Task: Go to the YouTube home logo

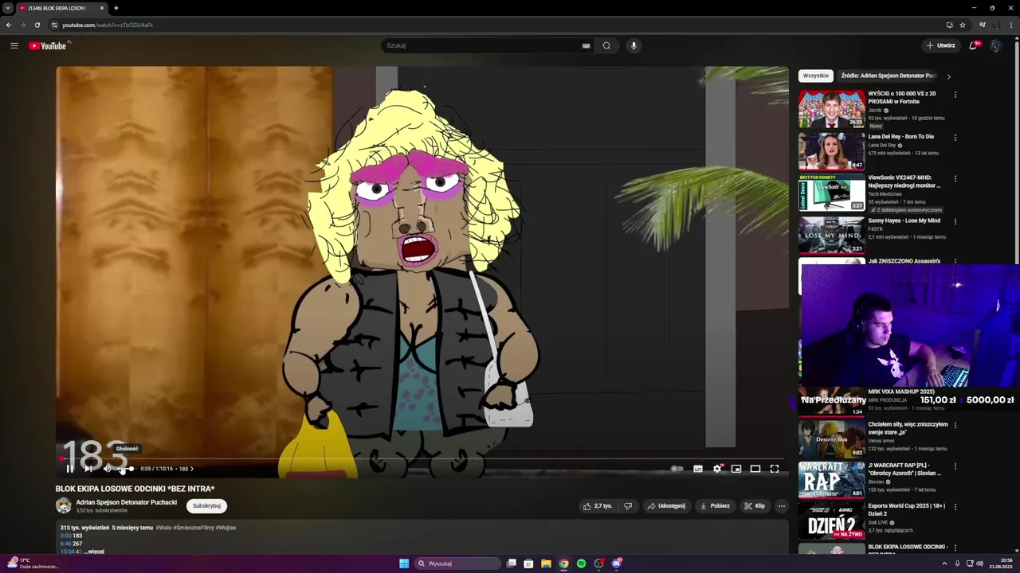Action: pyautogui.click(x=48, y=45)
